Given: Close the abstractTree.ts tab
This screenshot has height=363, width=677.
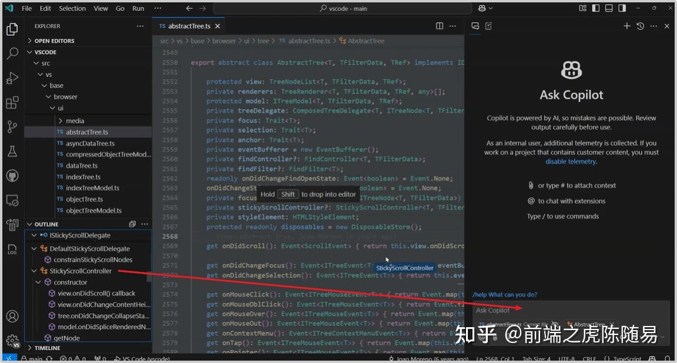Looking at the screenshot, I should coord(217,26).
